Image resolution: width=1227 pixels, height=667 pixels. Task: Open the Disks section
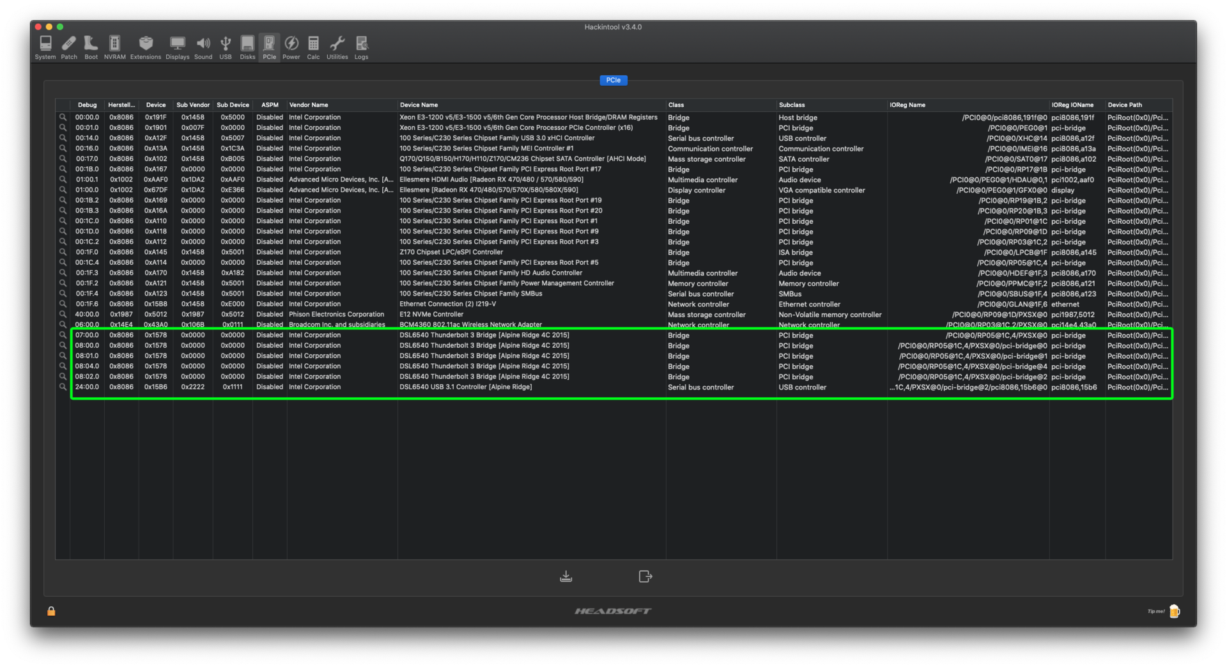(x=247, y=47)
